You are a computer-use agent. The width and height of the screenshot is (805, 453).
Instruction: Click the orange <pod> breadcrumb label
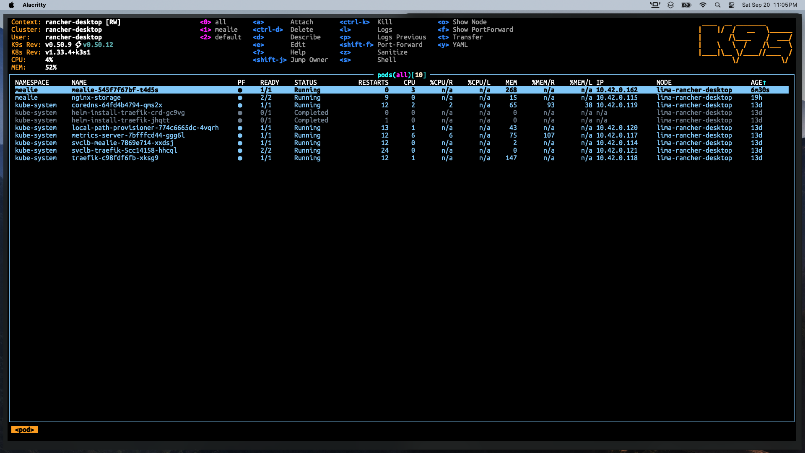(24, 430)
